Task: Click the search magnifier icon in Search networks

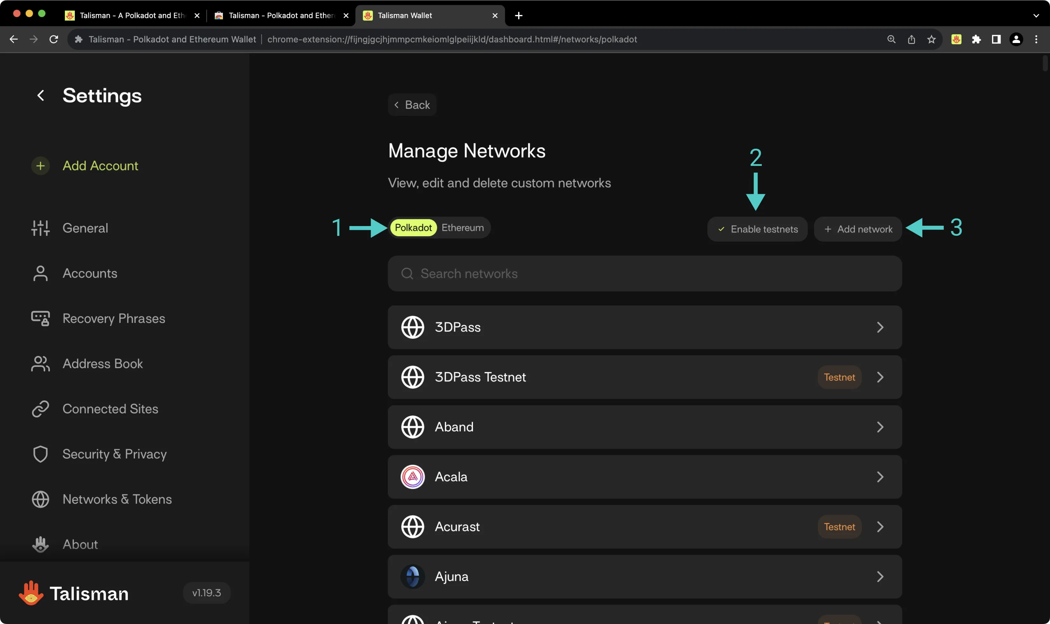Action: coord(407,273)
